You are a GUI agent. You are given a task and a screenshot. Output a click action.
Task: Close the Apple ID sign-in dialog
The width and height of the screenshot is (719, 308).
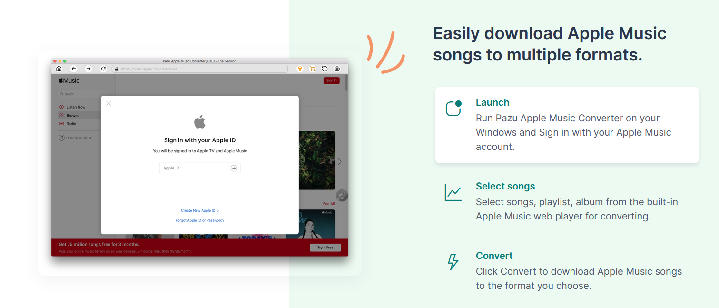[x=108, y=103]
